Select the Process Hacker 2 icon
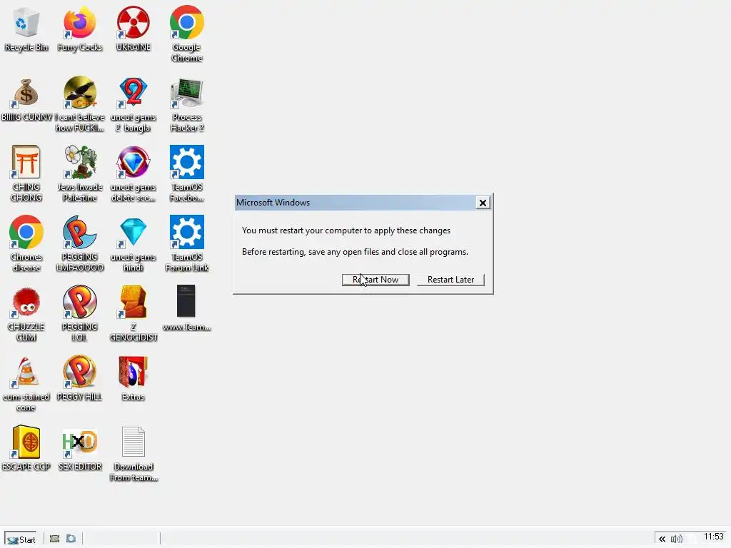 (x=186, y=92)
